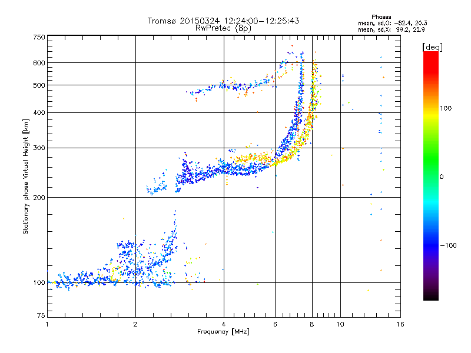Image resolution: width=471 pixels, height=353 pixels.
Task: Click the colorbar tick label '-100'
Action: [x=449, y=245]
